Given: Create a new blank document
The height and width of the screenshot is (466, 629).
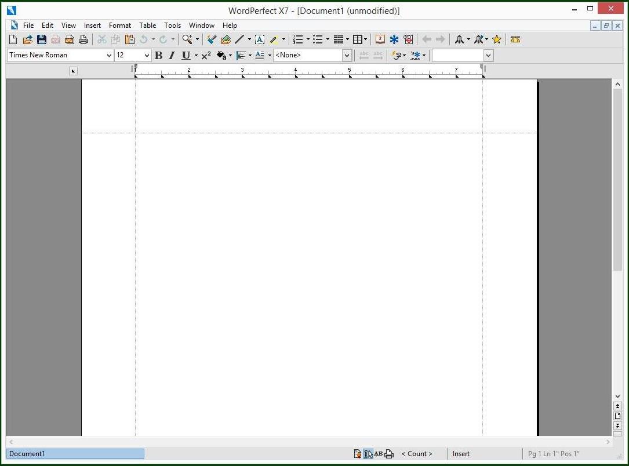Looking at the screenshot, I should click(x=13, y=39).
